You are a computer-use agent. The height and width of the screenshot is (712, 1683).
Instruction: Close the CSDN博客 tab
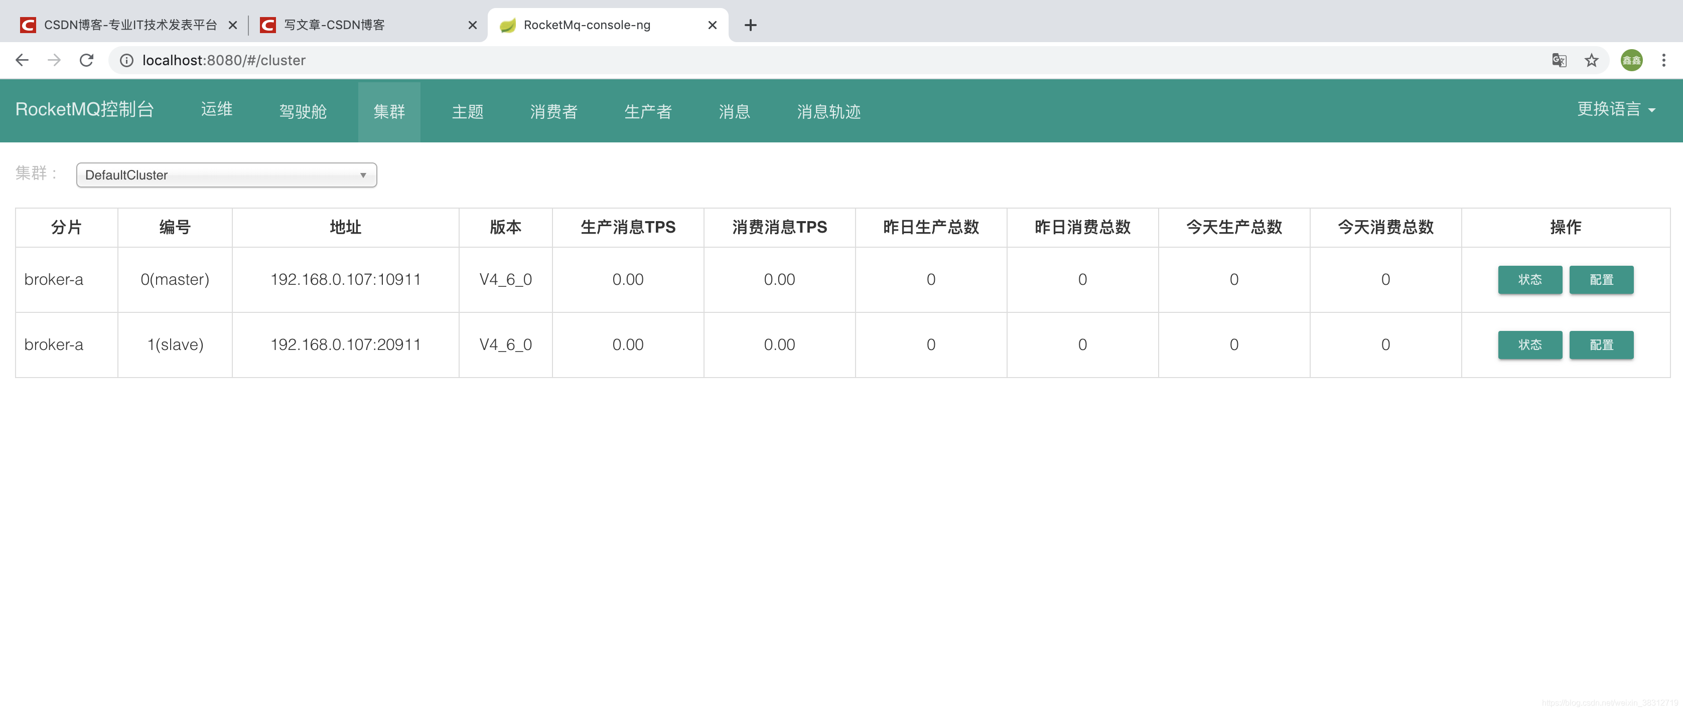[x=233, y=25]
